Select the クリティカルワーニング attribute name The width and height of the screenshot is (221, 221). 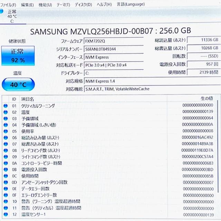[x=38, y=106]
